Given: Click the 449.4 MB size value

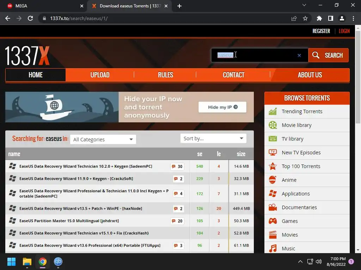Looking at the screenshot, I should pos(241,208).
